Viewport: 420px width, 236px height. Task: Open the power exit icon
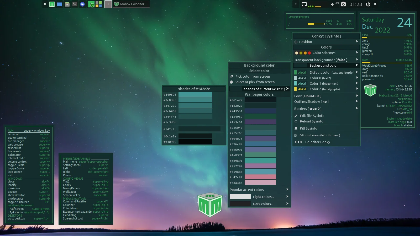point(368,4)
